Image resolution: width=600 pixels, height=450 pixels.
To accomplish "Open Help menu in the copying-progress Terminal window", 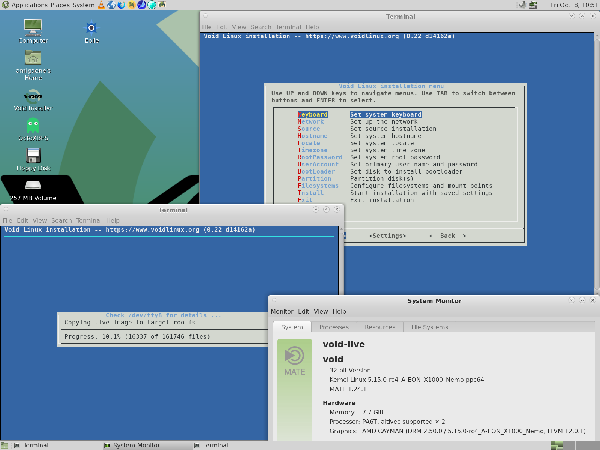I will pyautogui.click(x=113, y=220).
